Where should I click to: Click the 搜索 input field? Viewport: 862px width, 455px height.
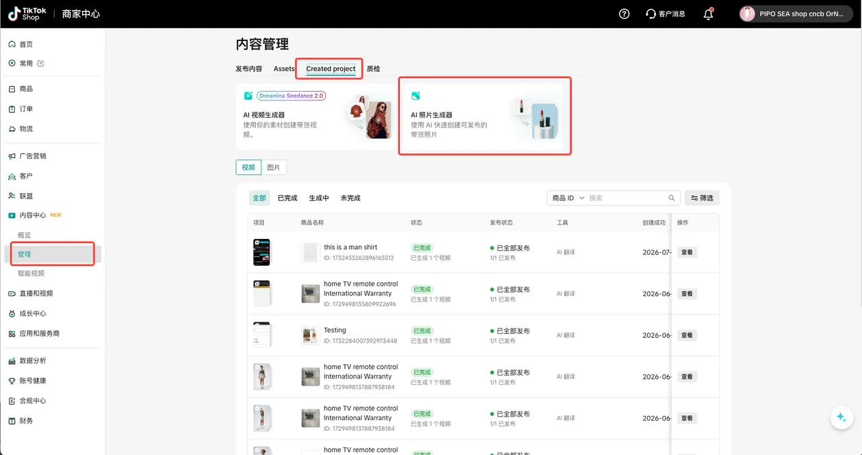(627, 198)
